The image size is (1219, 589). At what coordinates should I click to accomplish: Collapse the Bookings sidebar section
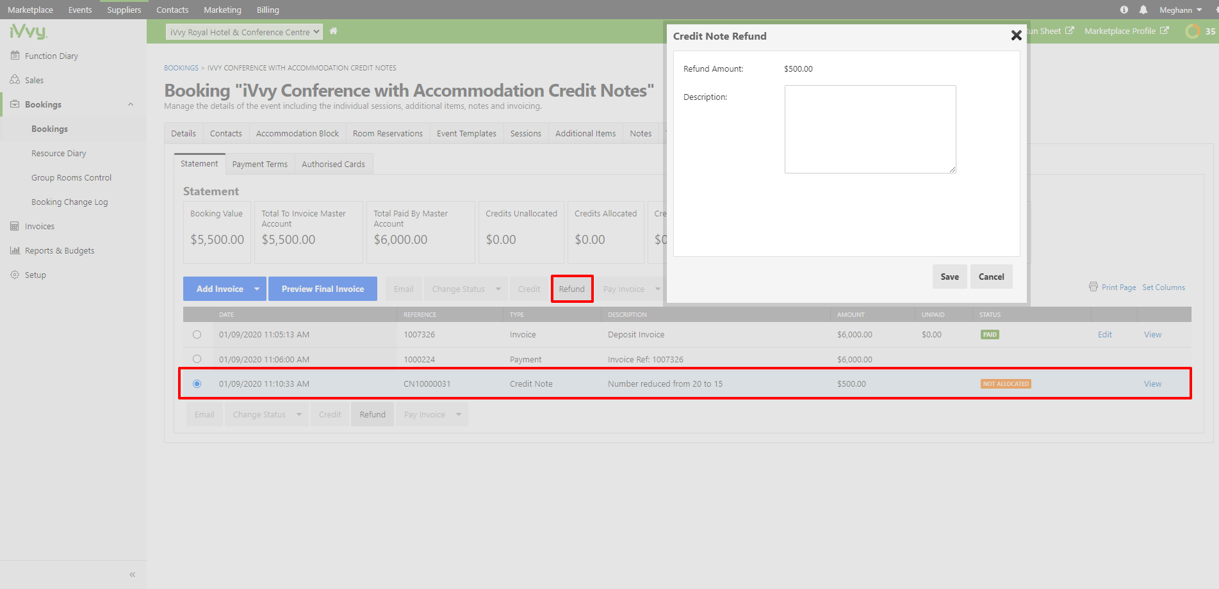click(131, 104)
